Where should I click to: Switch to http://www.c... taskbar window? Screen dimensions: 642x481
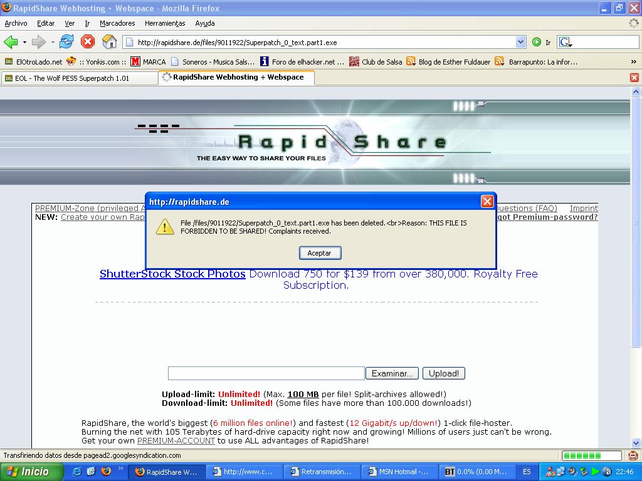[x=244, y=472]
